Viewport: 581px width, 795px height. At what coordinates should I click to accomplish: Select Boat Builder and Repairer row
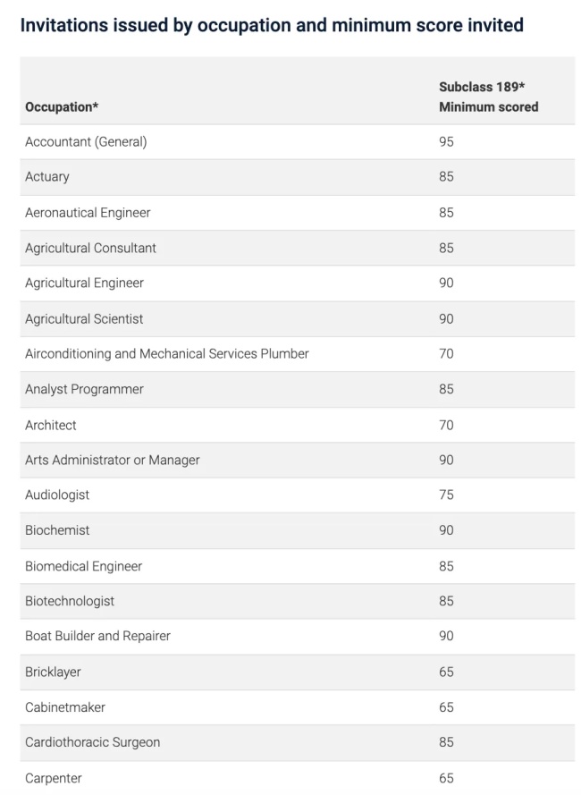tap(297, 637)
